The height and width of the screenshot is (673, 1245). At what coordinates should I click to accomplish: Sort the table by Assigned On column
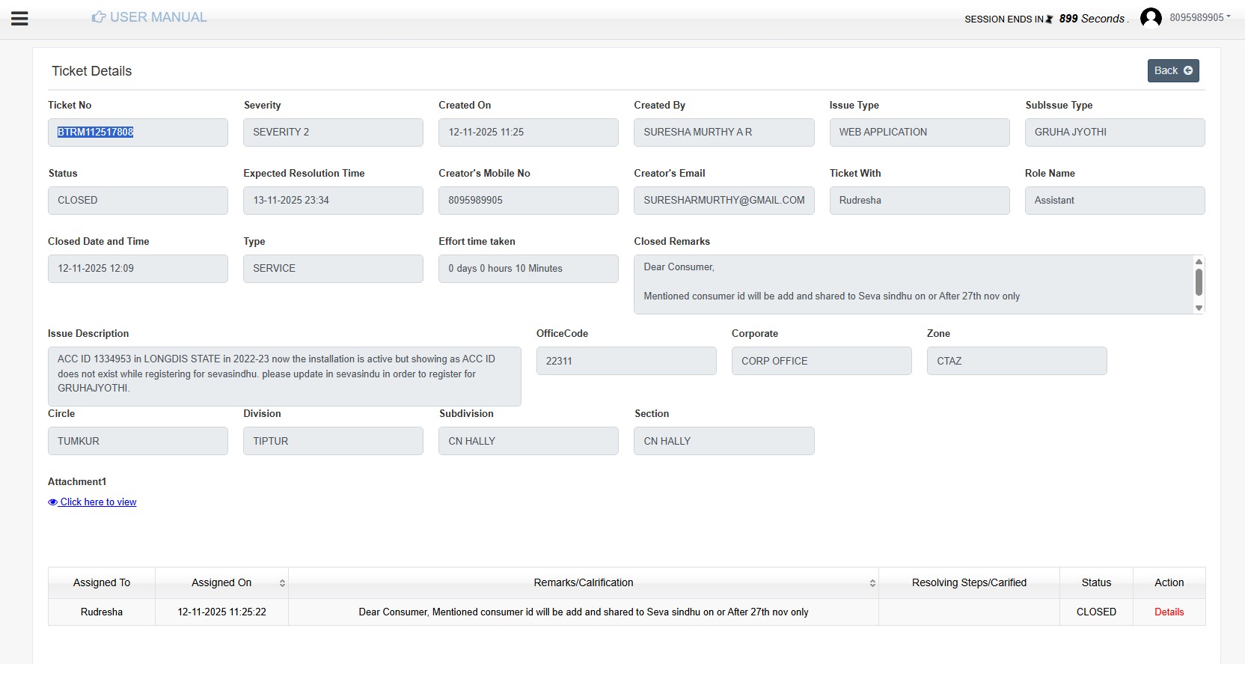282,583
